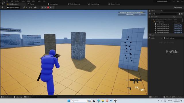Open Microsoft Edge from taskbar
The image size is (184, 103).
(98, 101)
